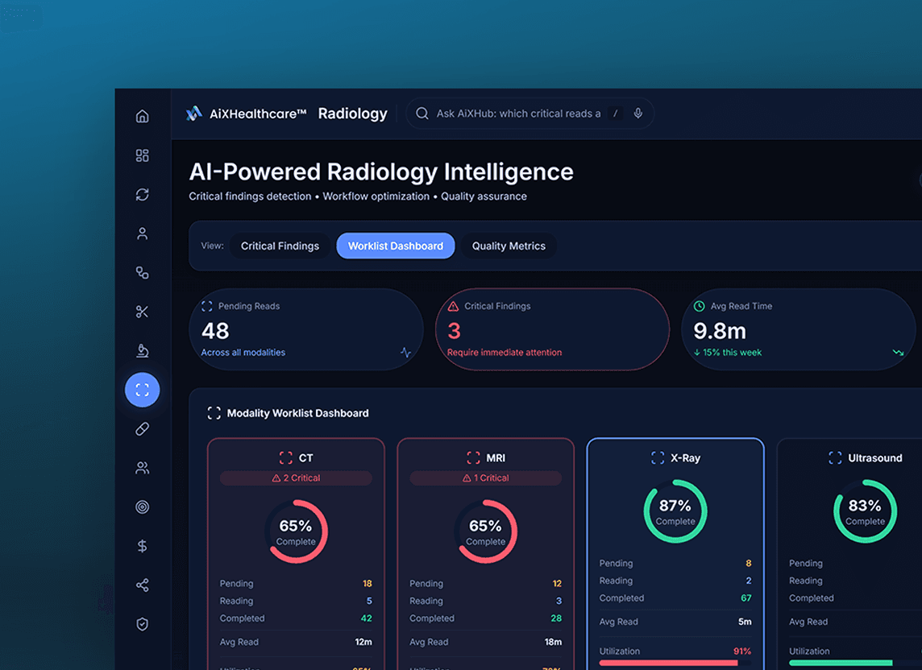The height and width of the screenshot is (670, 922).
Task: Select the MRI modality card
Action: 486,554
